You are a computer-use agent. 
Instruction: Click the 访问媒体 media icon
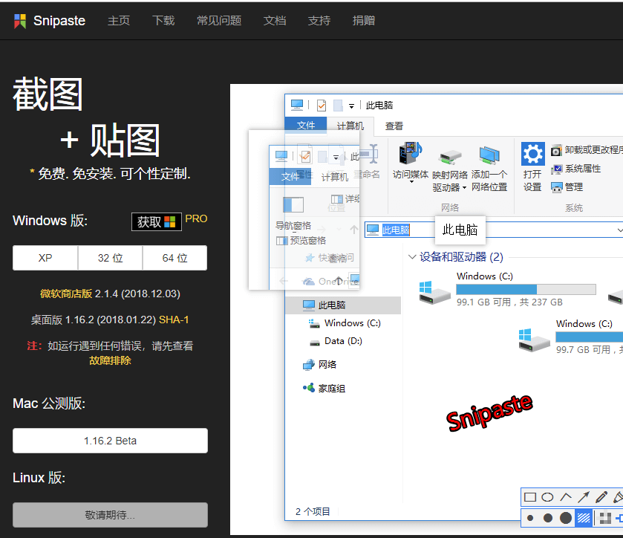coord(410,153)
